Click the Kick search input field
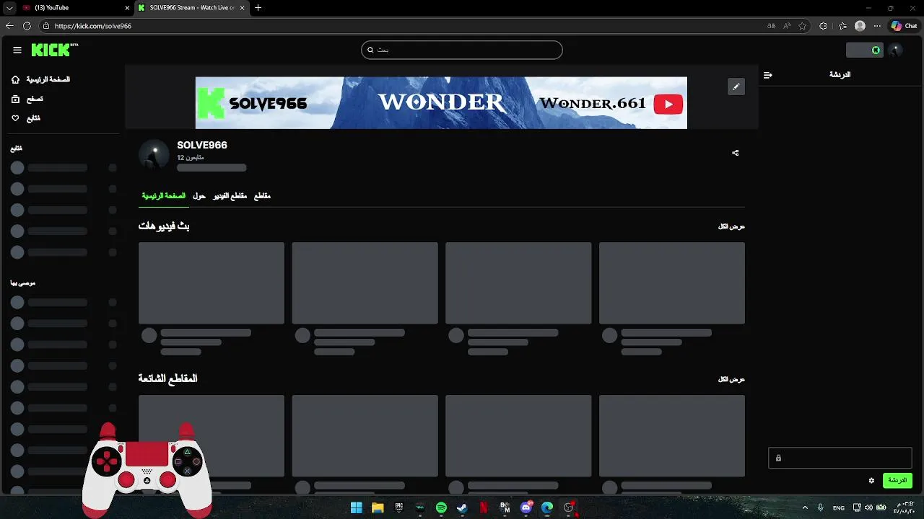The height and width of the screenshot is (519, 924). (462, 50)
